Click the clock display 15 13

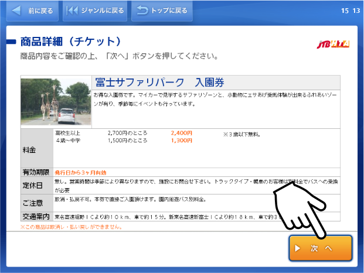(351, 11)
